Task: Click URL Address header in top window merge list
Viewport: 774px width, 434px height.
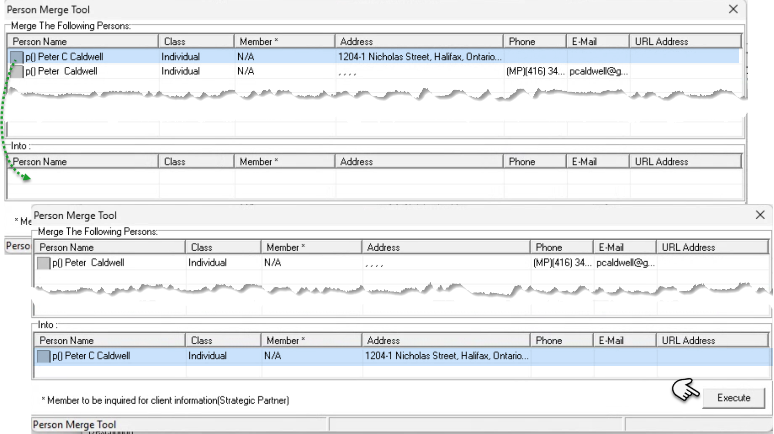Action: pyautogui.click(x=685, y=41)
